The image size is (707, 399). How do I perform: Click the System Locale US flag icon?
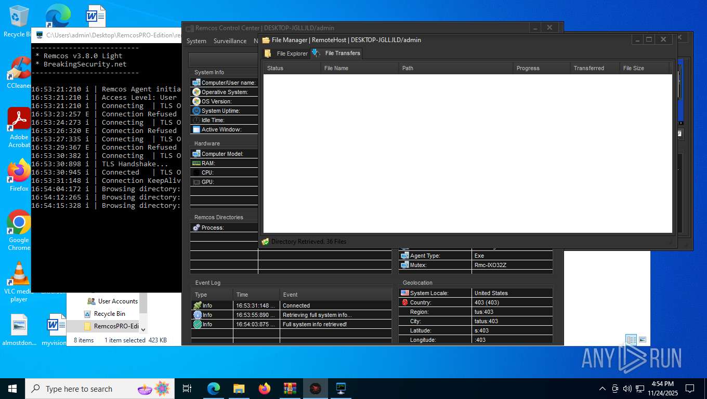point(404,293)
